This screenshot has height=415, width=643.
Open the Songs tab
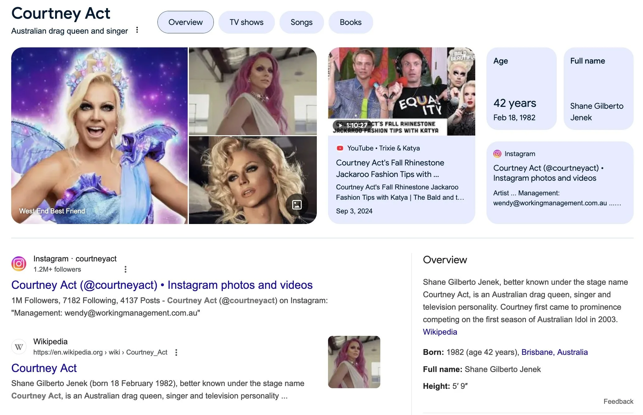click(x=301, y=22)
